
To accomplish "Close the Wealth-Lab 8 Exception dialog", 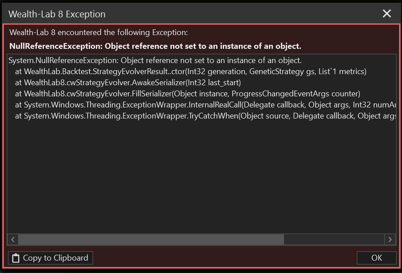I will 386,13.
